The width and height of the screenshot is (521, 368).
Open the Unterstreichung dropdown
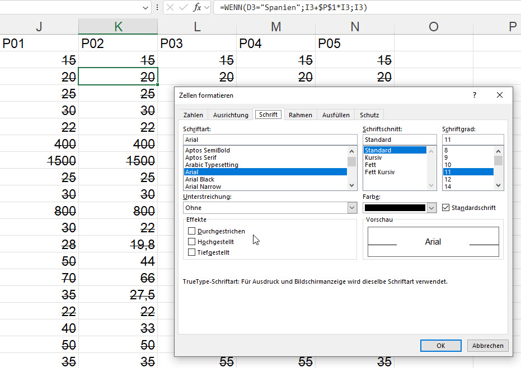coord(352,208)
